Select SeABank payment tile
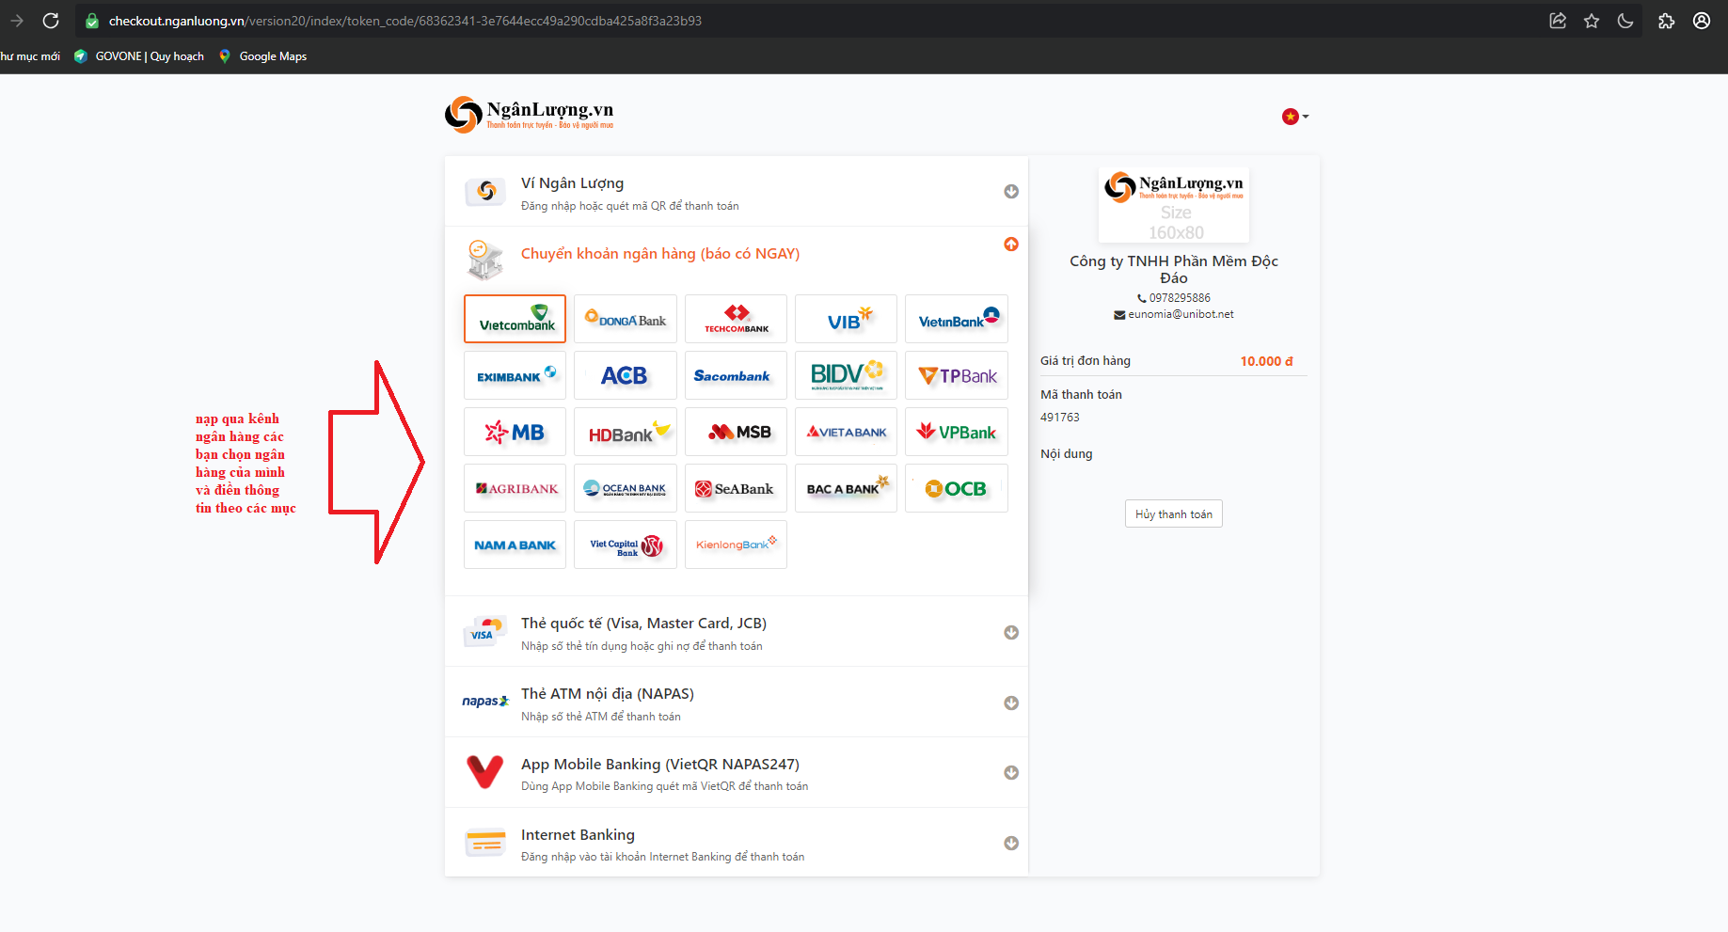Image resolution: width=1728 pixels, height=932 pixels. point(736,488)
